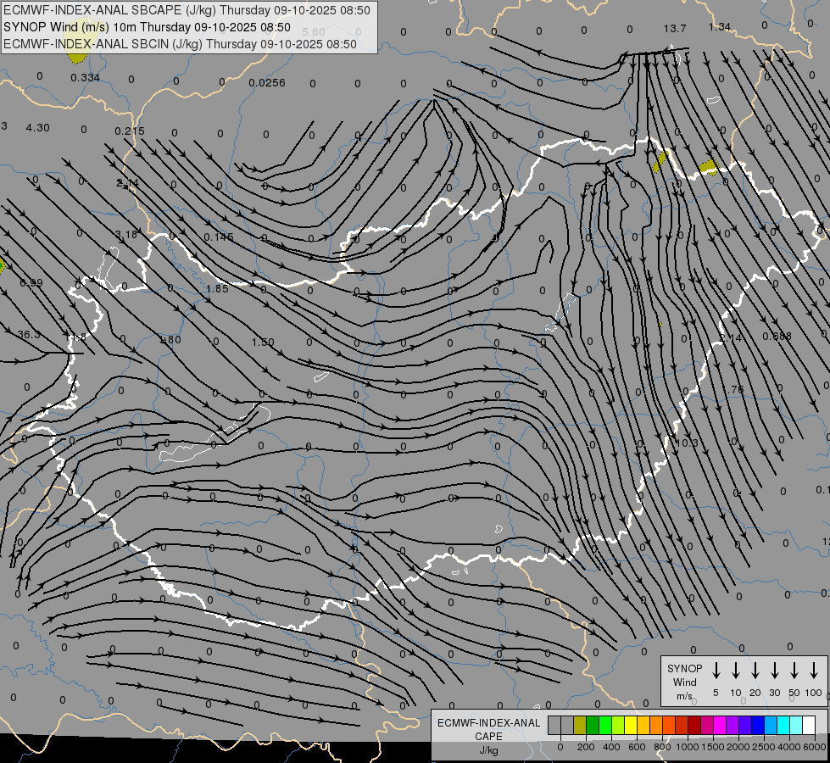
Task: Click the SBCIN layer title line
Action: pos(180,43)
